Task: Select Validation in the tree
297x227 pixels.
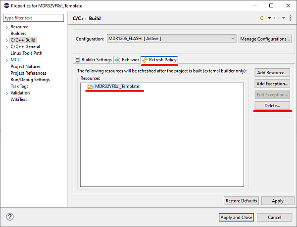Action: coord(20,93)
